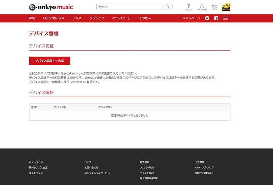Image resolution: width=273 pixels, height=185 pixels.
Task: Open ONKYOグループ footer link
Action: coord(204,167)
